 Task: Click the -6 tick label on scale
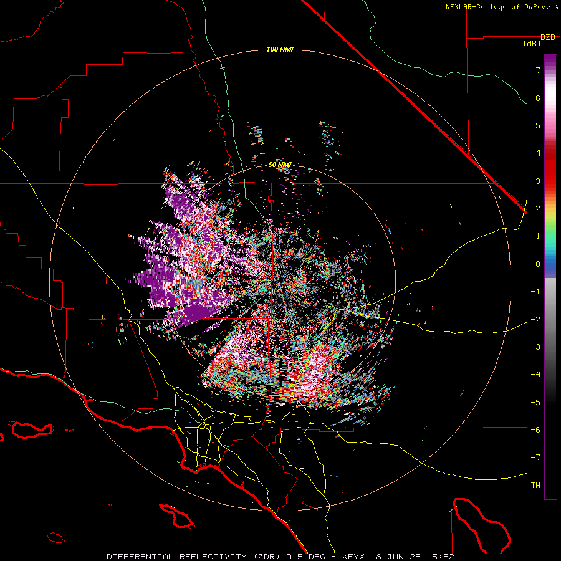tap(535, 430)
